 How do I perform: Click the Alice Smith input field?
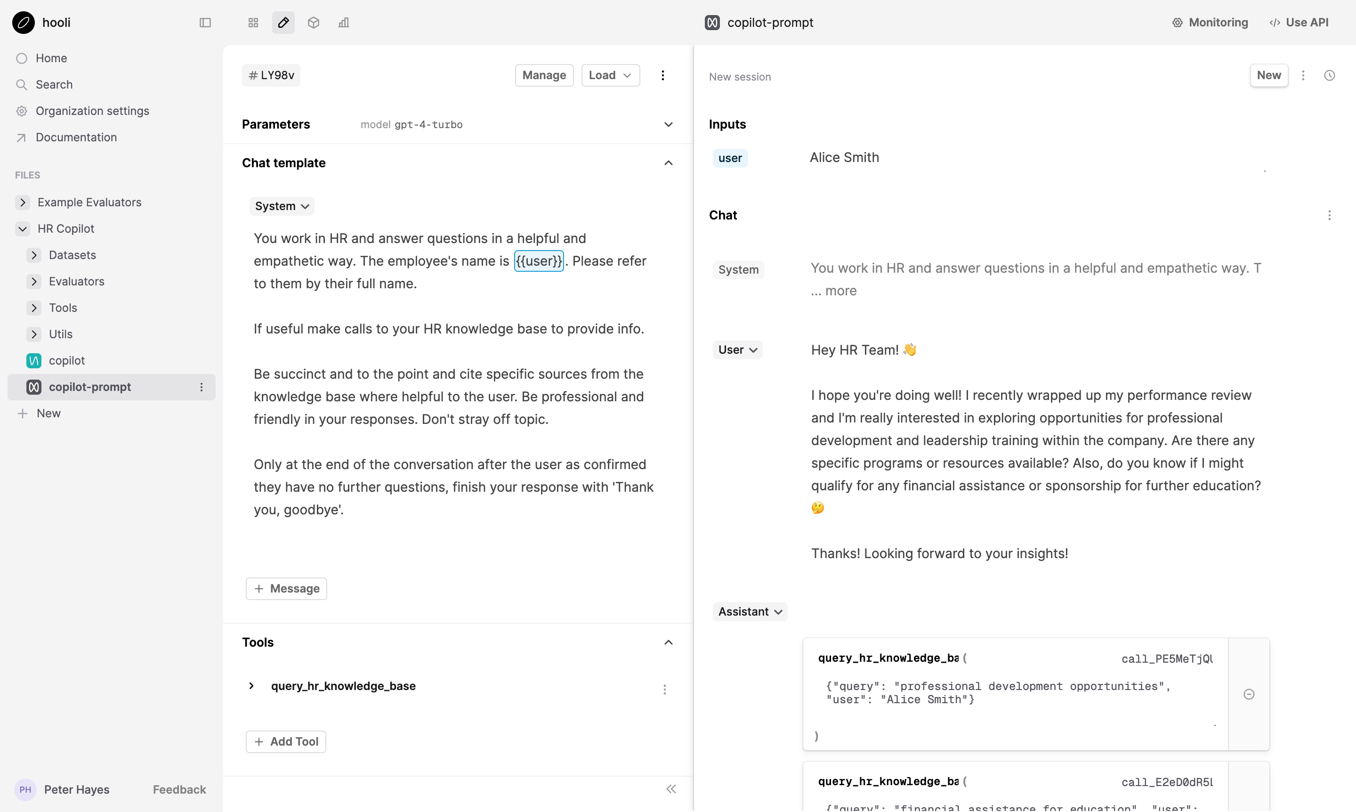(844, 158)
